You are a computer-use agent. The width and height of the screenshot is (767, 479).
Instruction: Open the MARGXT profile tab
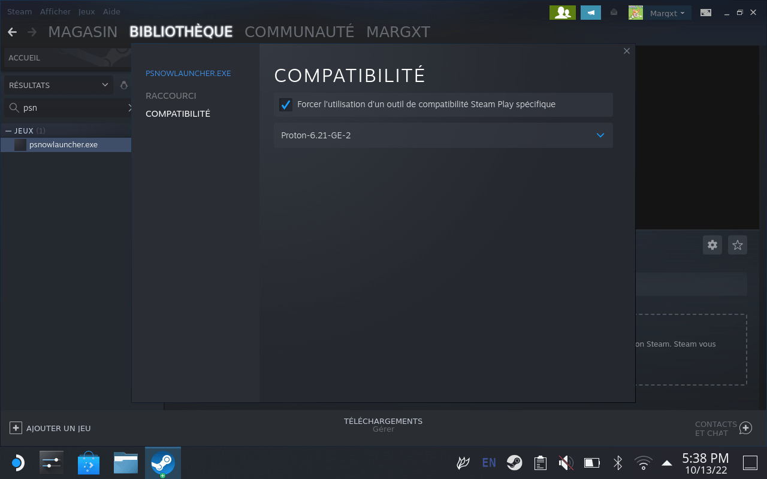pyautogui.click(x=398, y=32)
